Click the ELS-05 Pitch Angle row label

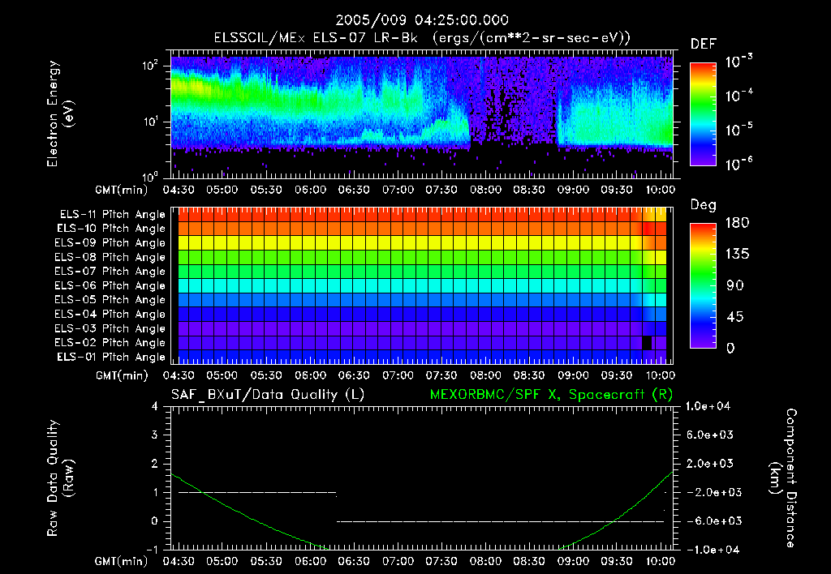[x=110, y=300]
